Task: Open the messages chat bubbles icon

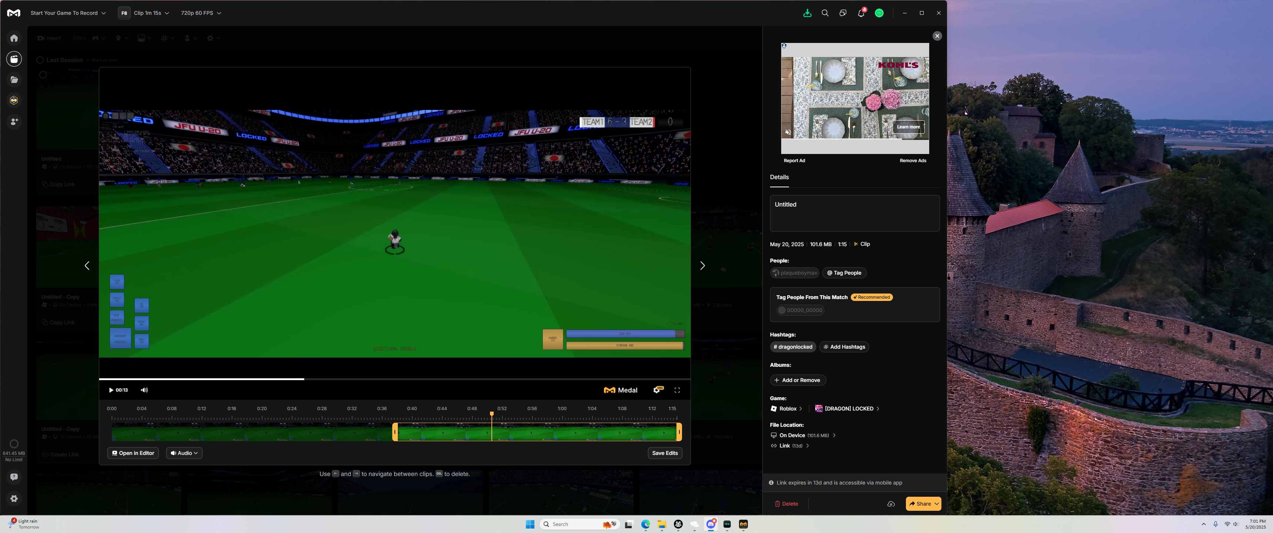Action: (x=843, y=13)
